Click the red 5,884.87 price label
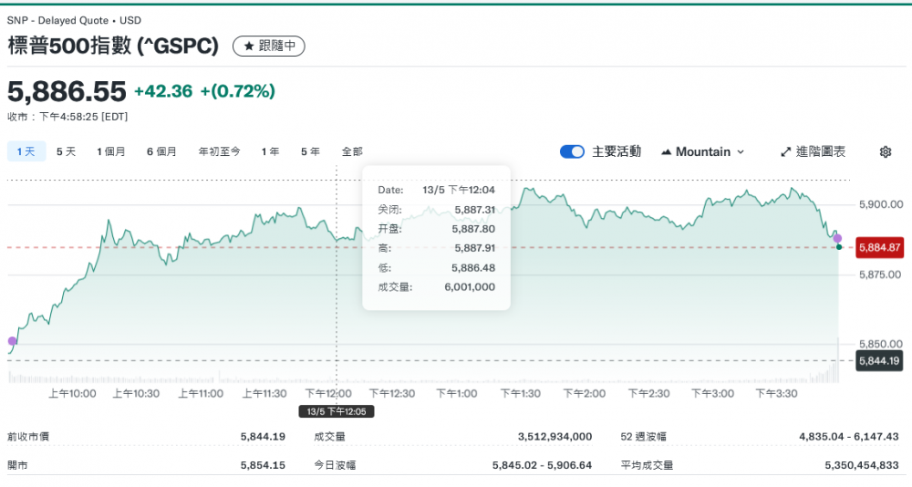This screenshot has height=487, width=912. tap(880, 247)
